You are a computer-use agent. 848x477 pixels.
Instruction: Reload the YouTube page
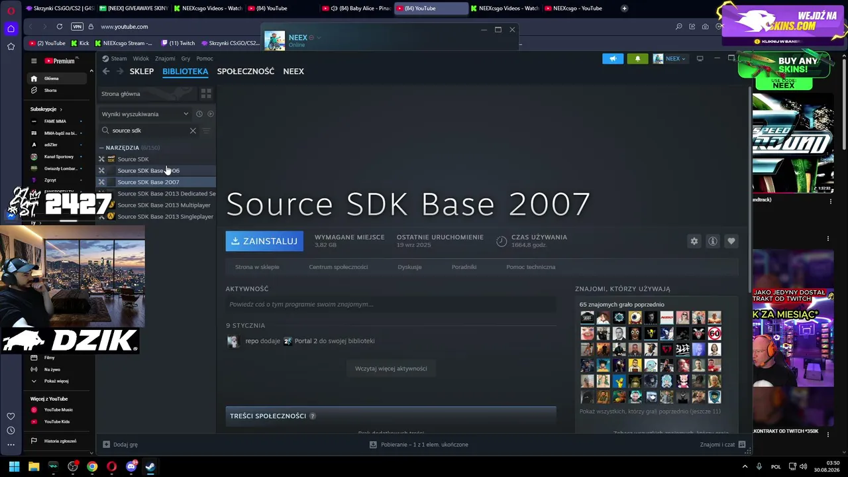coord(60,26)
